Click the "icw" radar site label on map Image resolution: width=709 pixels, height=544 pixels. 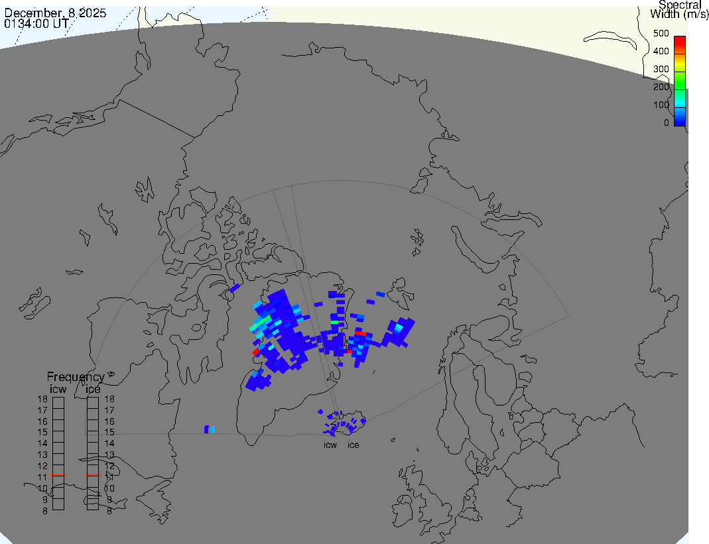click(330, 445)
